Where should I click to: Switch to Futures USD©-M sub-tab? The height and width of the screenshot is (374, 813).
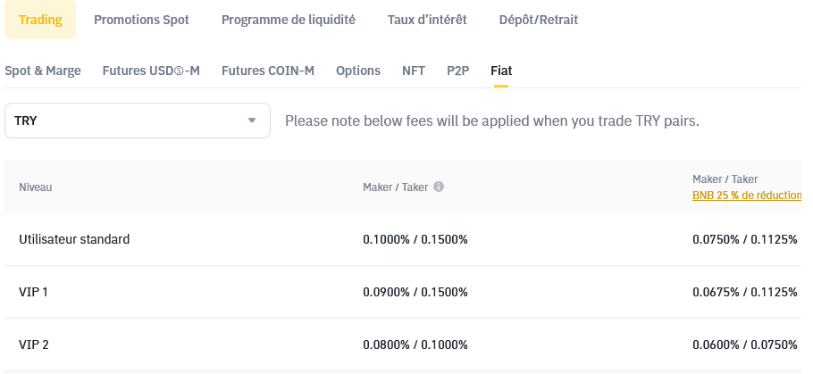[x=151, y=71]
